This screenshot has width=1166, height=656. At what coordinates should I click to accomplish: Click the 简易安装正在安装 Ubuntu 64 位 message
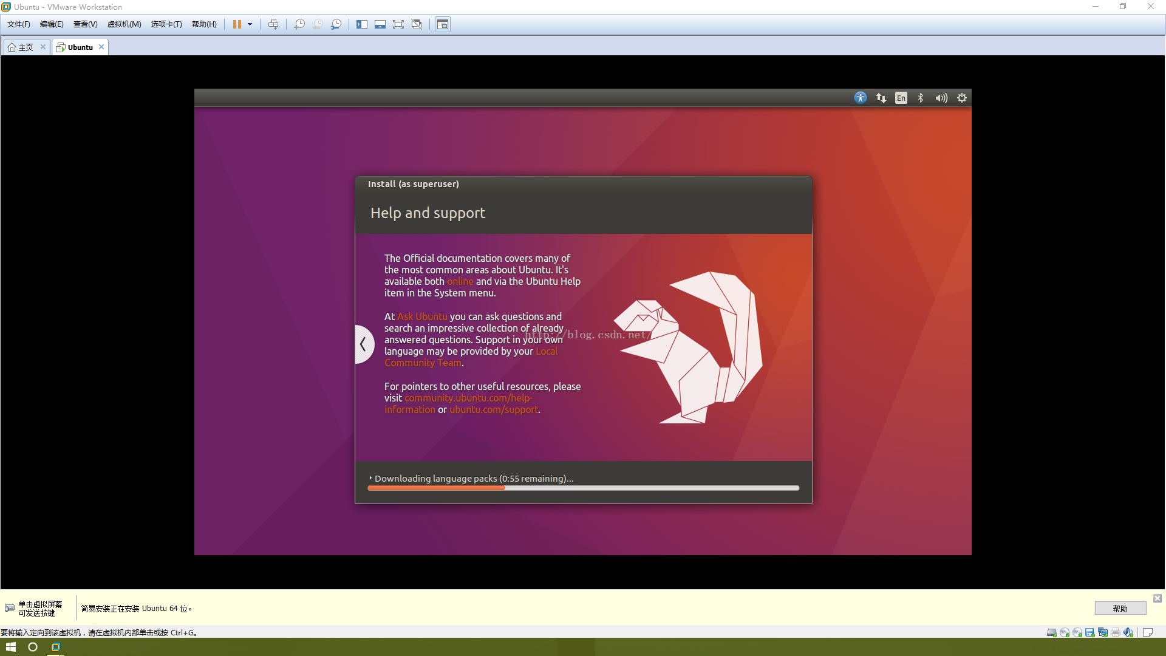137,608
